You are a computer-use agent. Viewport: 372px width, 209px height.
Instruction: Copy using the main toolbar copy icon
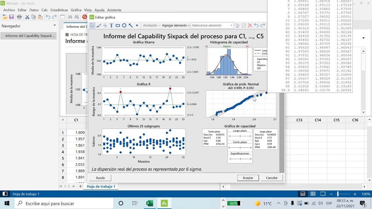pyautogui.click(x=34, y=17)
